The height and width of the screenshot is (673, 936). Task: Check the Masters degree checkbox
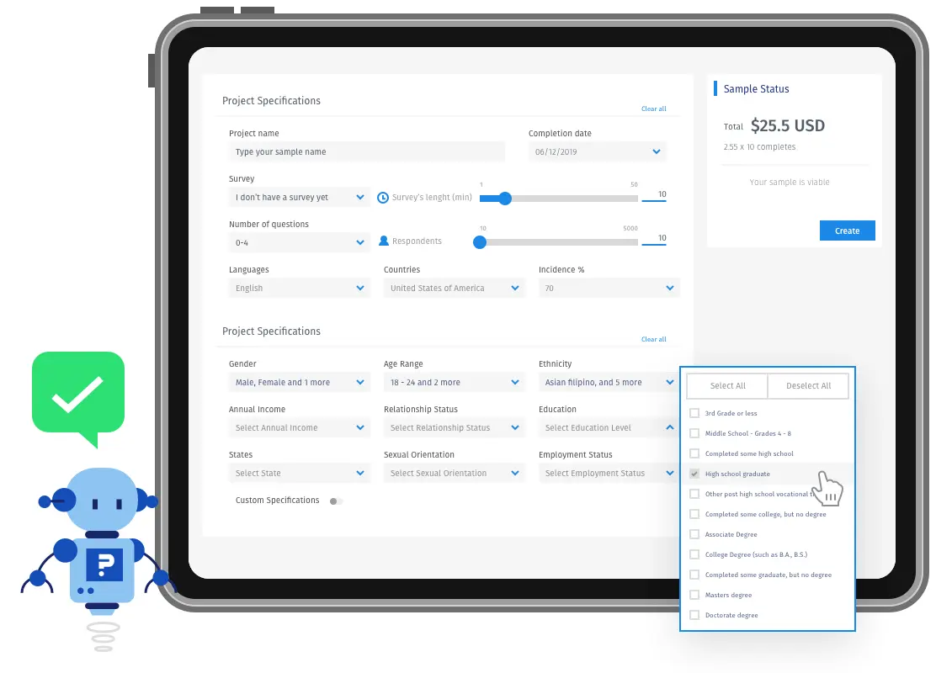coord(694,595)
